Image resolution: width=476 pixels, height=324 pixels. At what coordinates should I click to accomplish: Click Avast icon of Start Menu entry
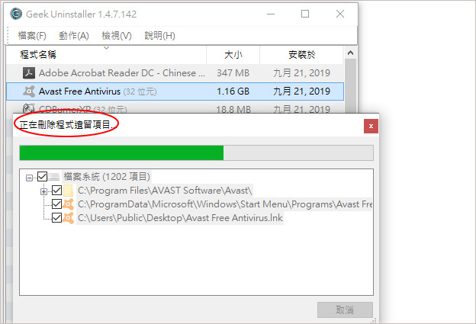click(x=69, y=204)
